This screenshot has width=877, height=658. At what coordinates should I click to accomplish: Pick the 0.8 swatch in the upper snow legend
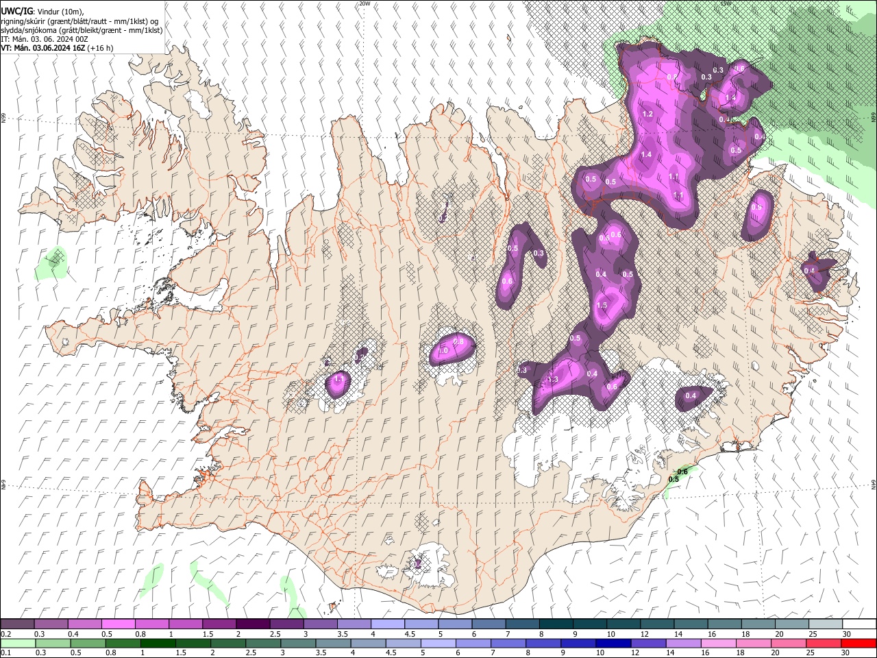pyautogui.click(x=152, y=624)
